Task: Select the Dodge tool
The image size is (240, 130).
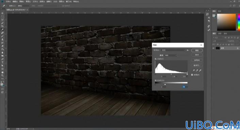Action: coord(2,56)
